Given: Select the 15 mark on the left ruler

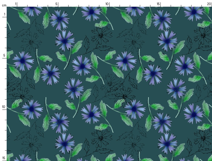Looking at the screenshot, I should (x=4, y=158).
